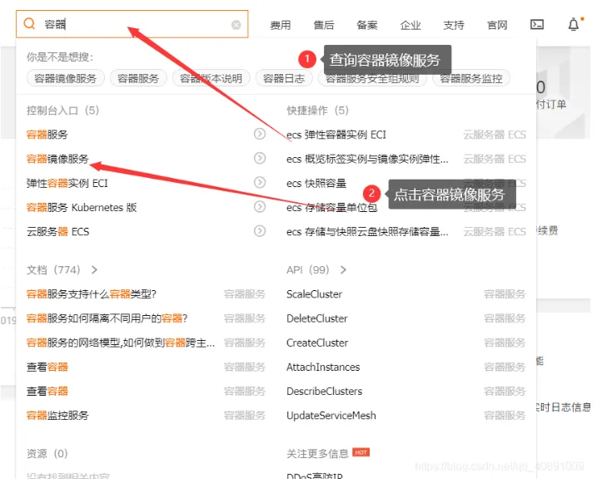Open 容器镜像服务 console entry
Image resolution: width=602 pixels, height=483 pixels.
coord(57,159)
